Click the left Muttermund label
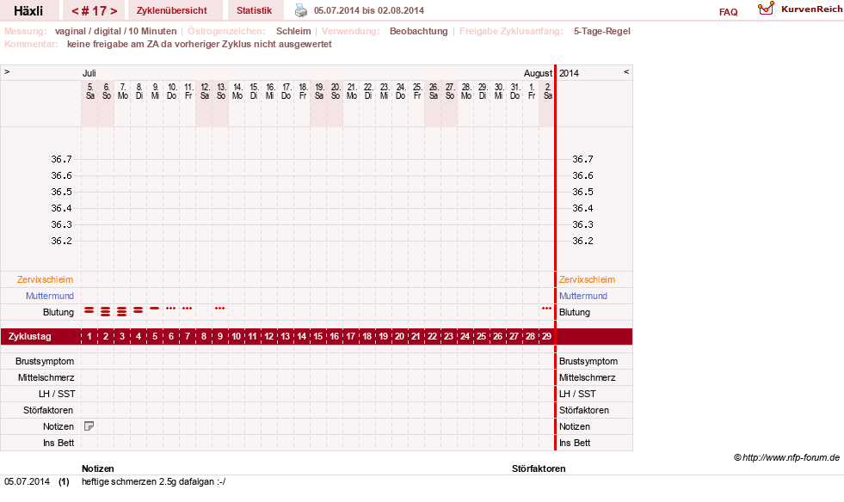This screenshot has width=844, height=502. point(50,296)
